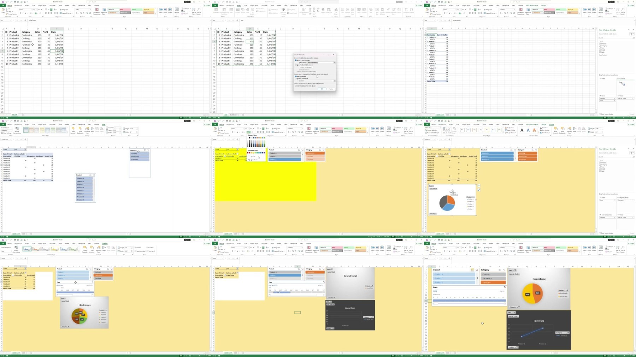Image resolution: width=636 pixels, height=357 pixels.
Task: Apply the first WordArt style on the Format ribbon
Action: click(x=522, y=130)
